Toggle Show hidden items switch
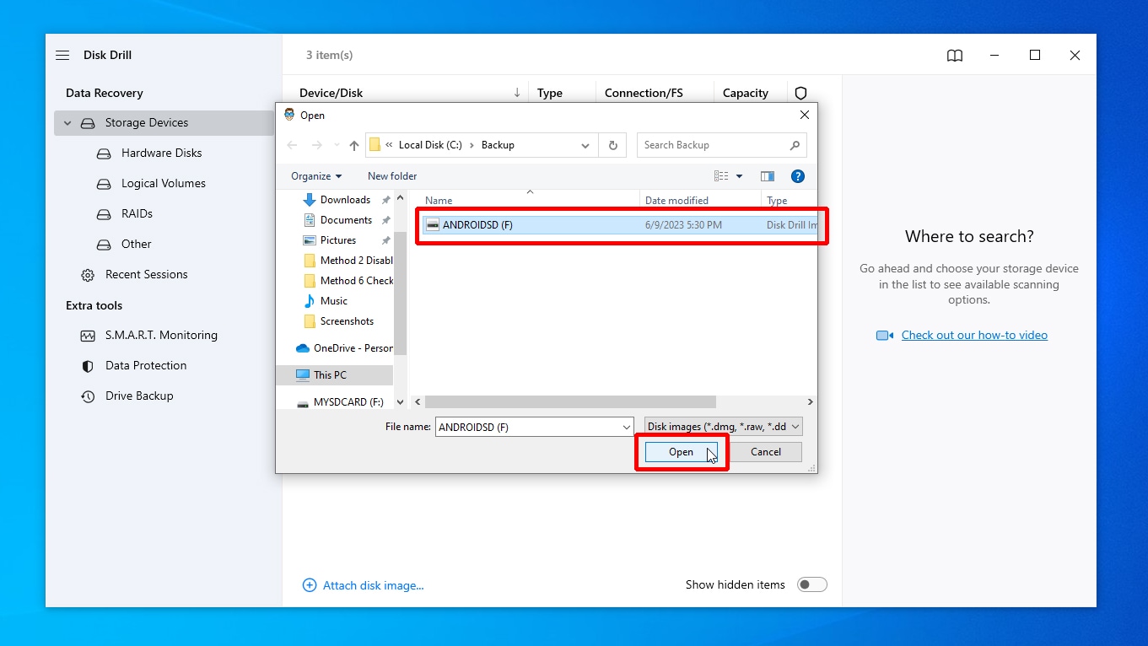This screenshot has width=1148, height=646. [x=812, y=585]
